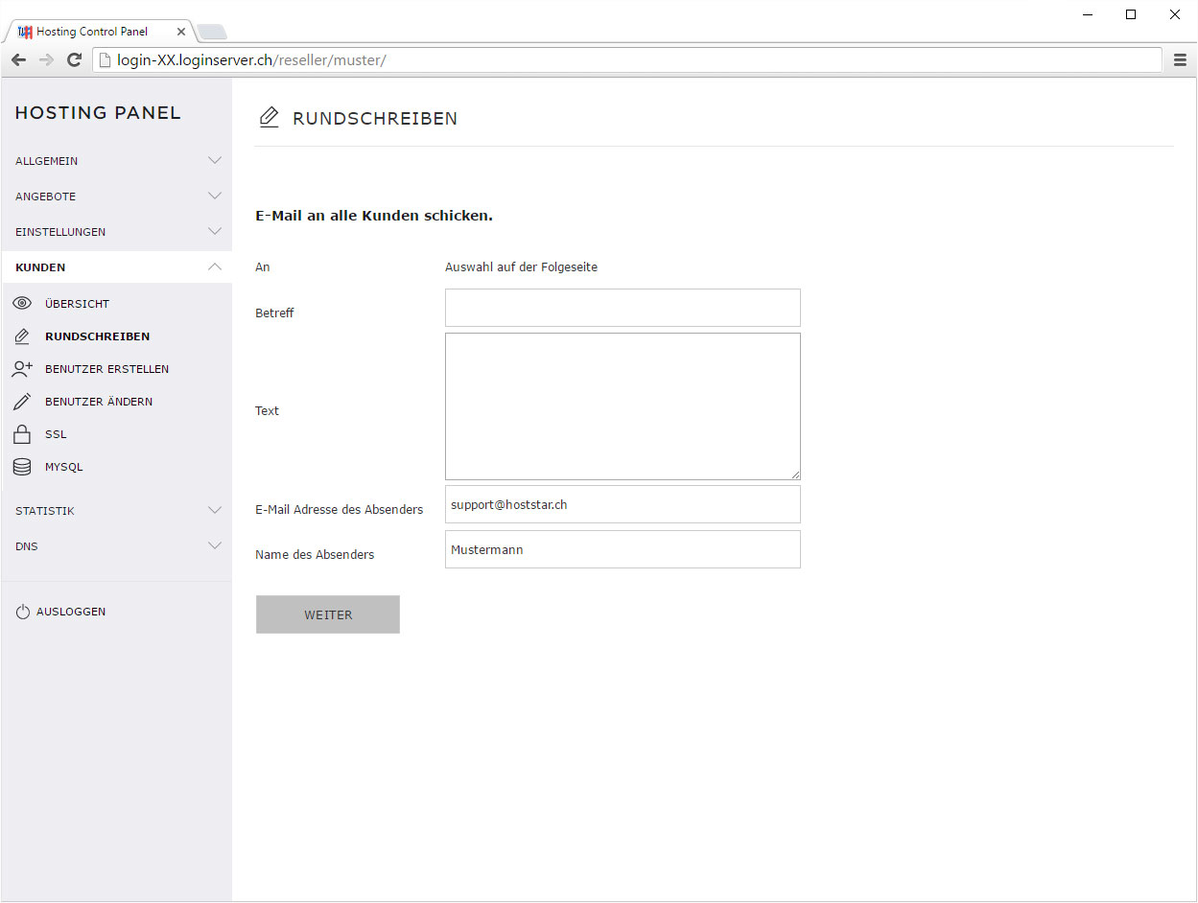Click the add-user icon beside Benutzer erstellen
The width and height of the screenshot is (1198, 903).
click(22, 369)
